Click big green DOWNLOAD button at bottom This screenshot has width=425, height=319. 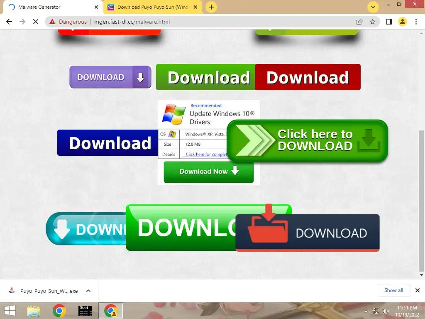181,228
